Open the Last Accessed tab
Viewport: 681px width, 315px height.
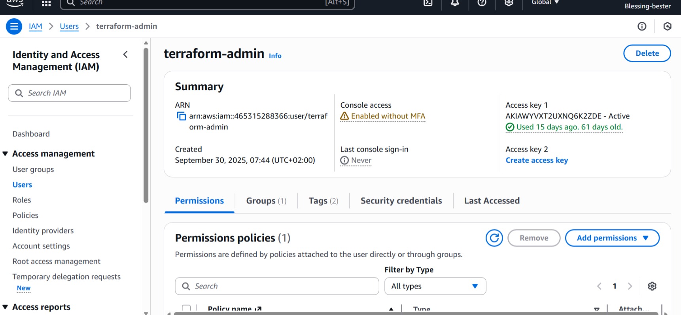tap(492, 201)
